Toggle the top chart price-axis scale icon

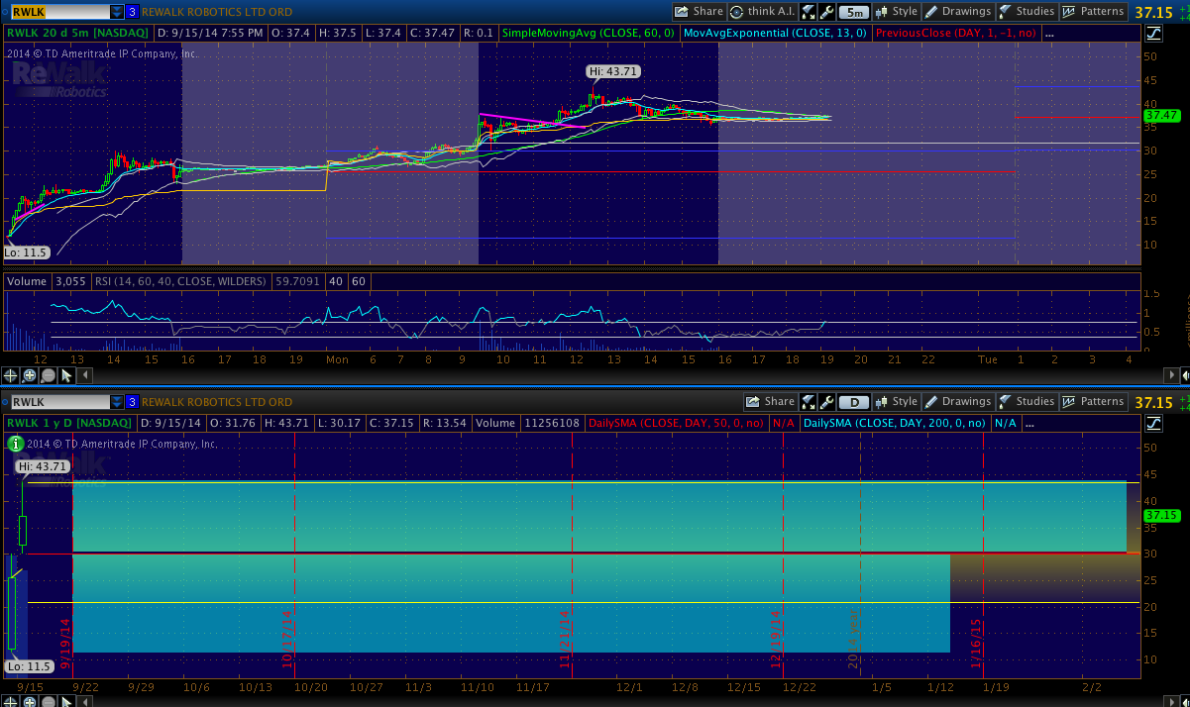[x=1153, y=33]
